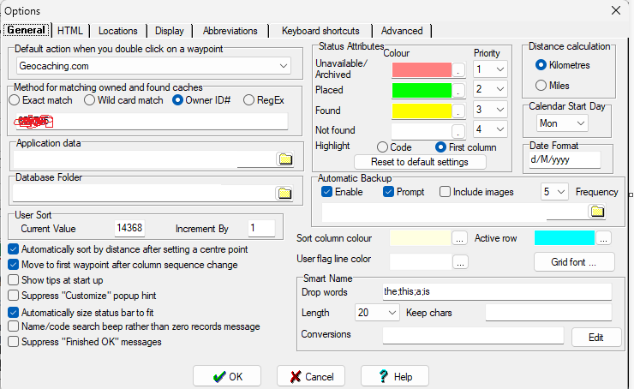Screen dimensions: 634x389
Task: Expand the Smart Name Length dropdown
Action: (x=392, y=314)
